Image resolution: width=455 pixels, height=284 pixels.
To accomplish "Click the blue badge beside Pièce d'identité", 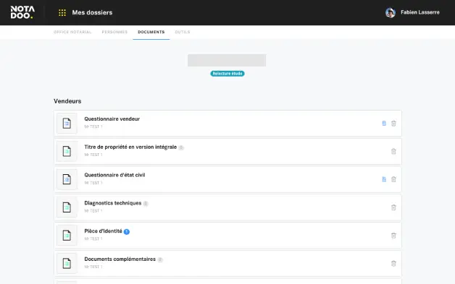I will tap(127, 231).
